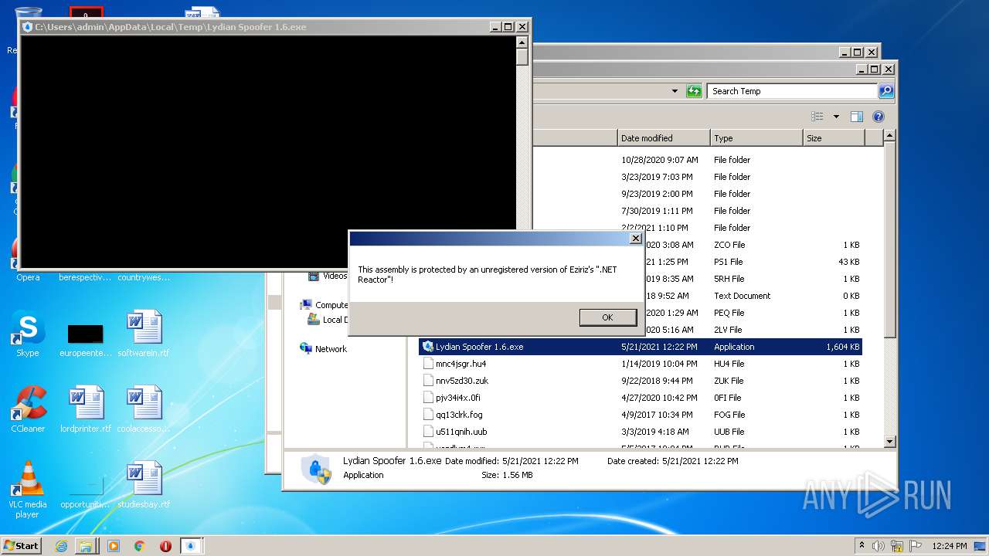Launch Internet Explorer from the taskbar
Screen dimensions: 989x556
point(61,546)
